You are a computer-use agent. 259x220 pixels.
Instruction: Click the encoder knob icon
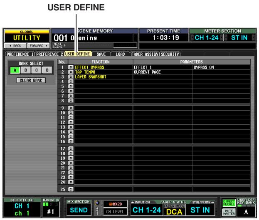(x=97, y=203)
